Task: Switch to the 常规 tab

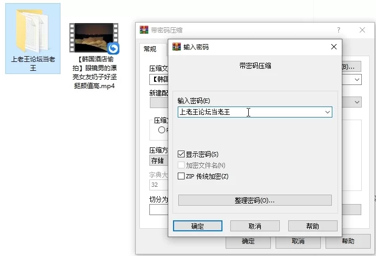Action: (x=150, y=49)
